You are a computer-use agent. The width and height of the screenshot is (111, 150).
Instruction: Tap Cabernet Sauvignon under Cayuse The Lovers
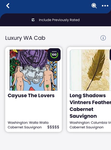pyautogui.click(x=25, y=127)
